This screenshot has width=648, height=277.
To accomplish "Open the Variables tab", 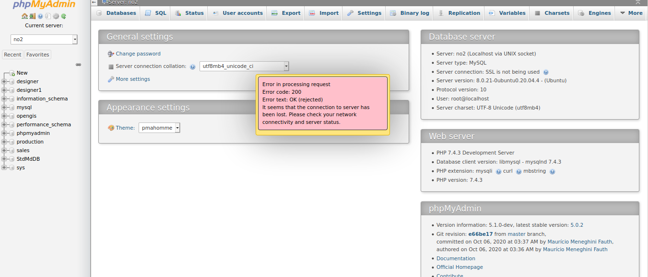I will point(507,13).
